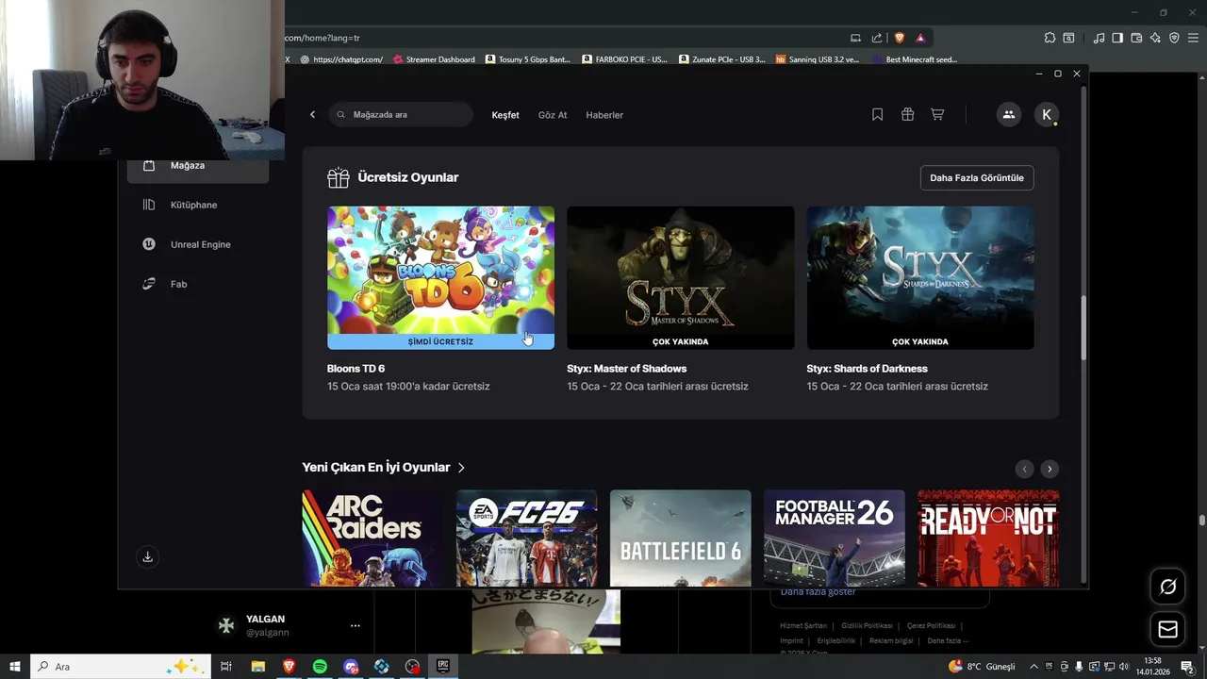Image resolution: width=1207 pixels, height=679 pixels.
Task: Click the Grok icon in the browser window
Action: pos(1167,587)
